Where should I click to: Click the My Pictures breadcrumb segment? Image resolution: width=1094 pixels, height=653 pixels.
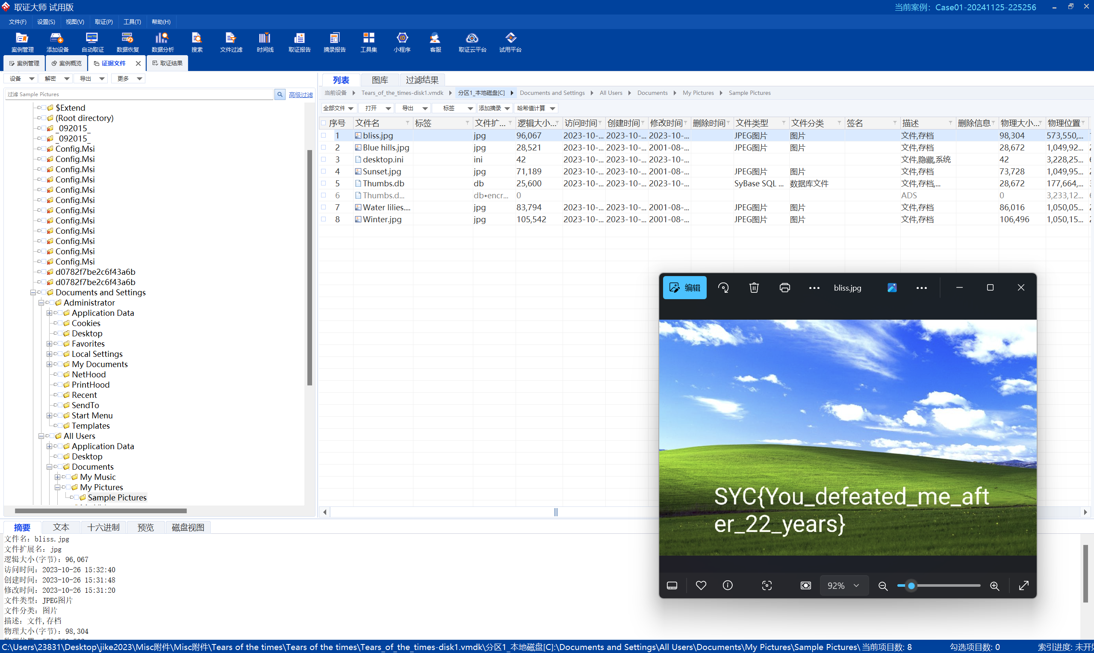(698, 93)
